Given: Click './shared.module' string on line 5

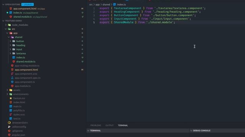Looking at the screenshot, I should click(160, 22).
